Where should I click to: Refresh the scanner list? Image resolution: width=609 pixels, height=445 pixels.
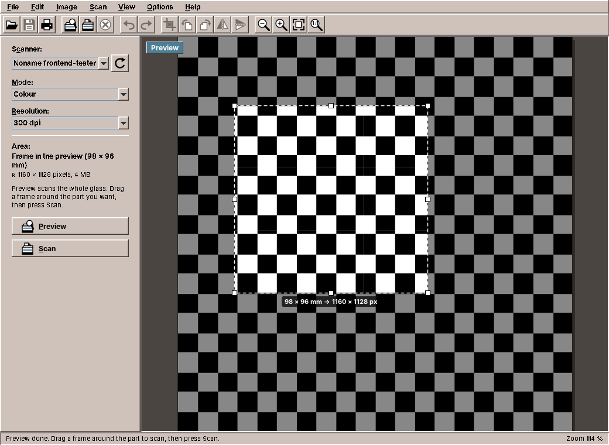tap(120, 63)
